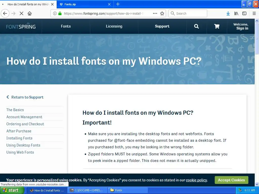This screenshot has height=194, width=259.
Task: Click the browser Search field
Action: coord(188,13)
